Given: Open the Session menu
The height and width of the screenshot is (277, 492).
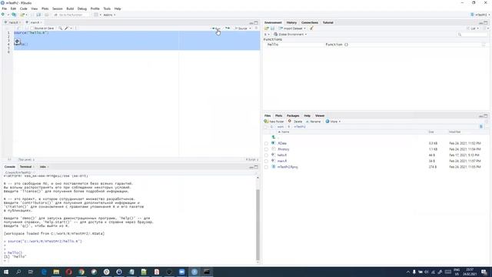Looking at the screenshot, I should pyautogui.click(x=58, y=8).
